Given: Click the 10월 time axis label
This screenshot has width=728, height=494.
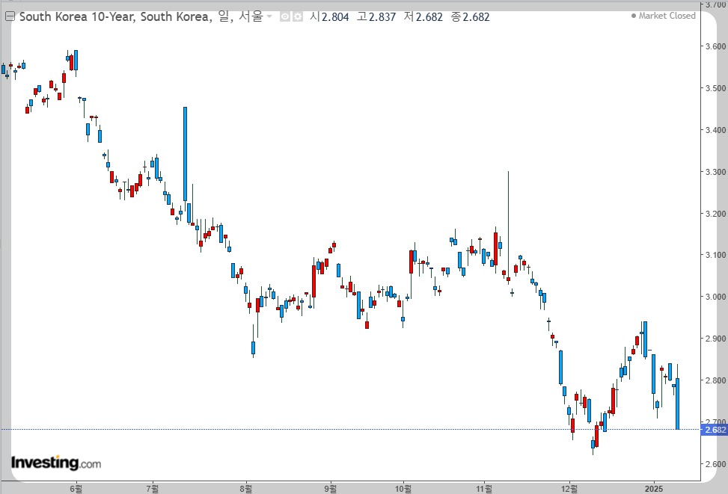Looking at the screenshot, I should point(403,489).
